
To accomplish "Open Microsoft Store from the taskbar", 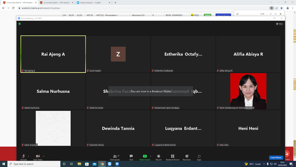I will (87, 164).
